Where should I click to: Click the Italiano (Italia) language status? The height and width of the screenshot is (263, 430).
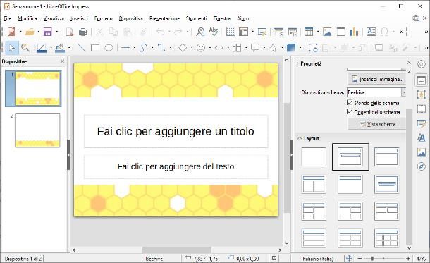coord(318,259)
